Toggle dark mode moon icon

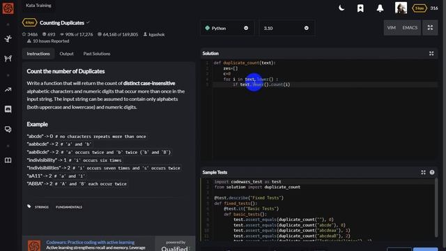point(341,8)
